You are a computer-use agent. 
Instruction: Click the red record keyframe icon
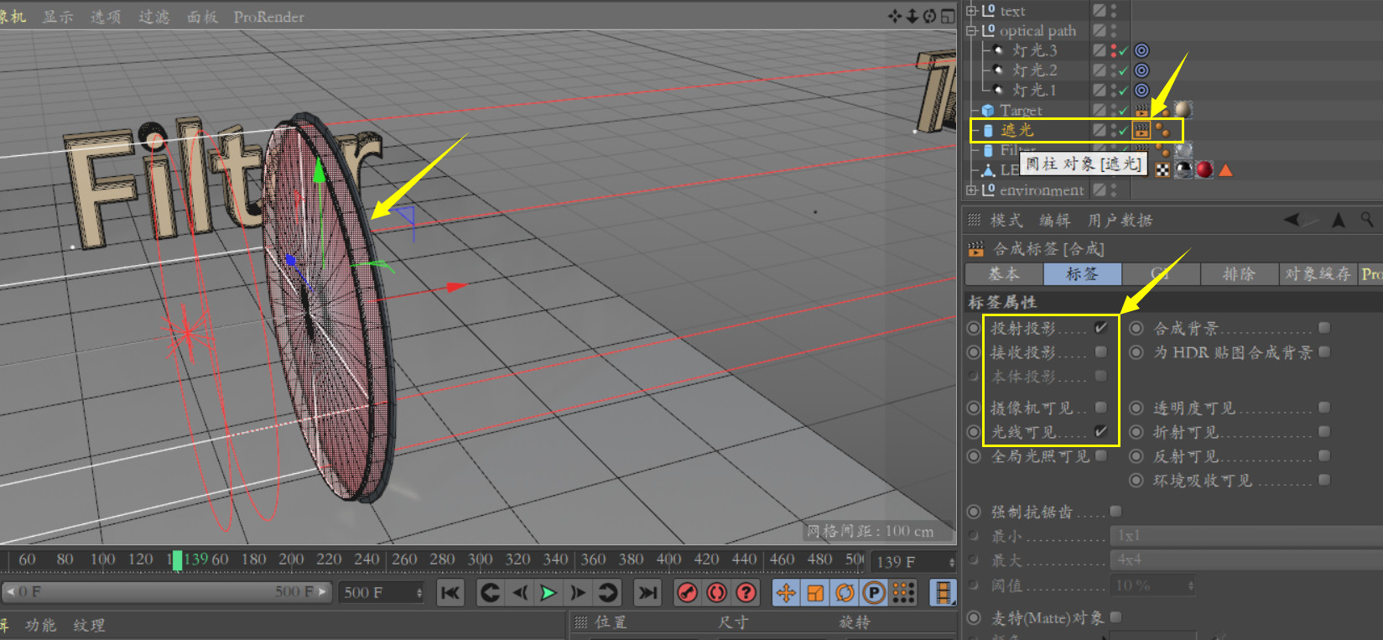[687, 593]
